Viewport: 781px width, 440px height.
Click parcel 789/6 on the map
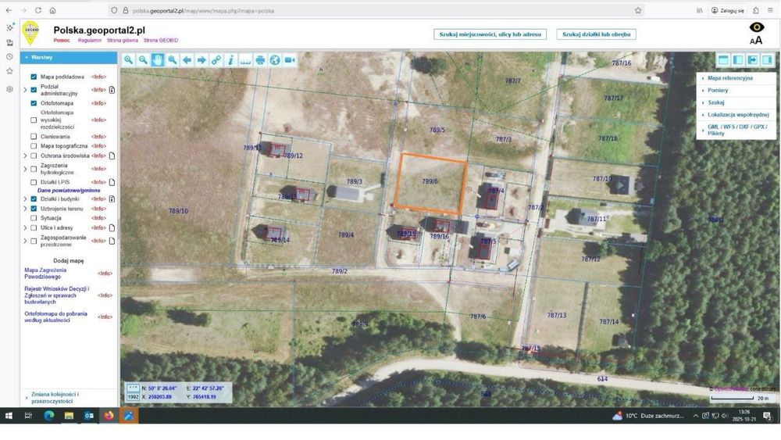point(430,182)
